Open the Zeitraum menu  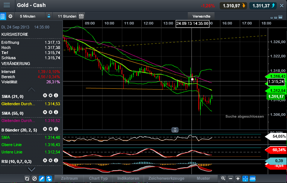(x=69, y=178)
